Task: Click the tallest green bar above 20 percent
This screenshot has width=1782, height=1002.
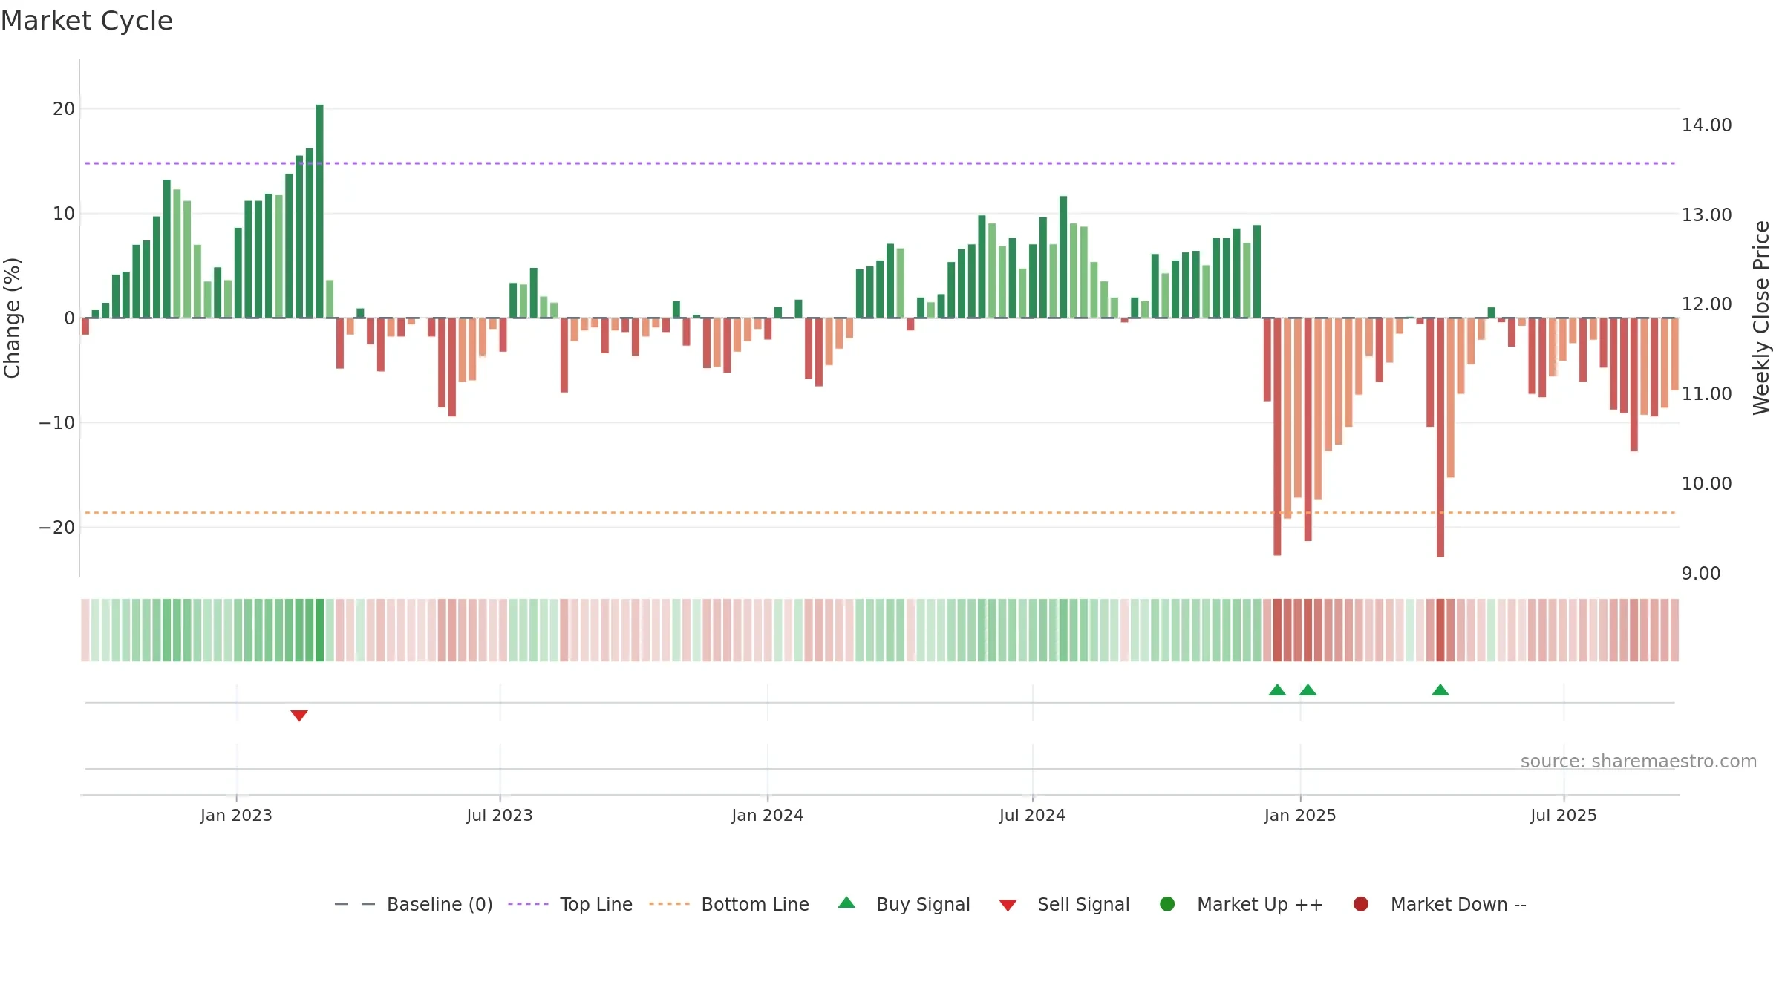Action: (x=320, y=211)
